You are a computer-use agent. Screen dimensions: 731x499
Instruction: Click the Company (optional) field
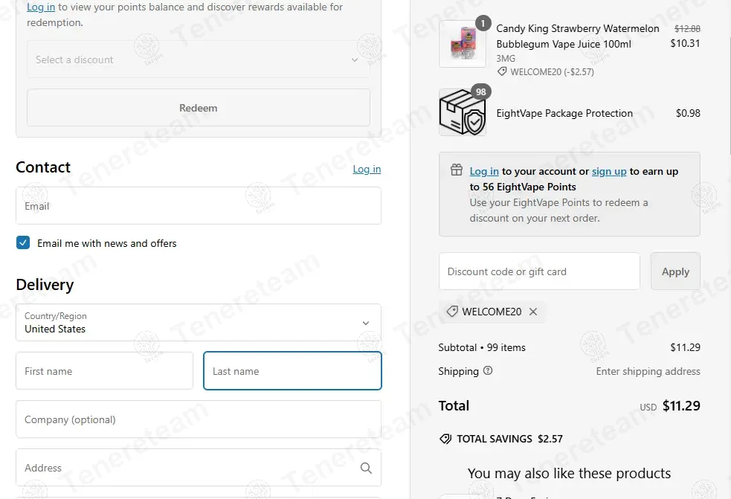[x=199, y=419]
